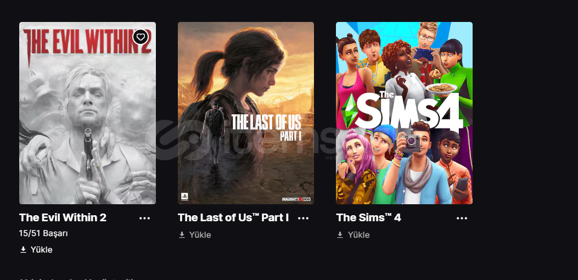The image size is (578, 280).
Task: Click download arrow icon under The Evil Within 2
Action: coord(23,250)
